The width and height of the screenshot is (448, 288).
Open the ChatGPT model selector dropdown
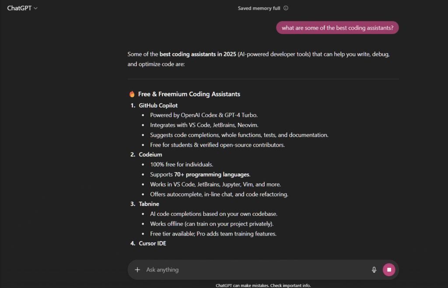point(22,8)
